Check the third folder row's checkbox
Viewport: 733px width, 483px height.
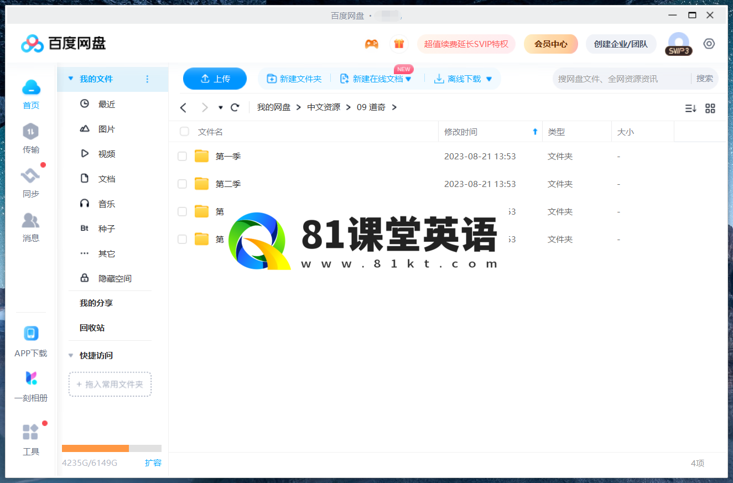182,211
